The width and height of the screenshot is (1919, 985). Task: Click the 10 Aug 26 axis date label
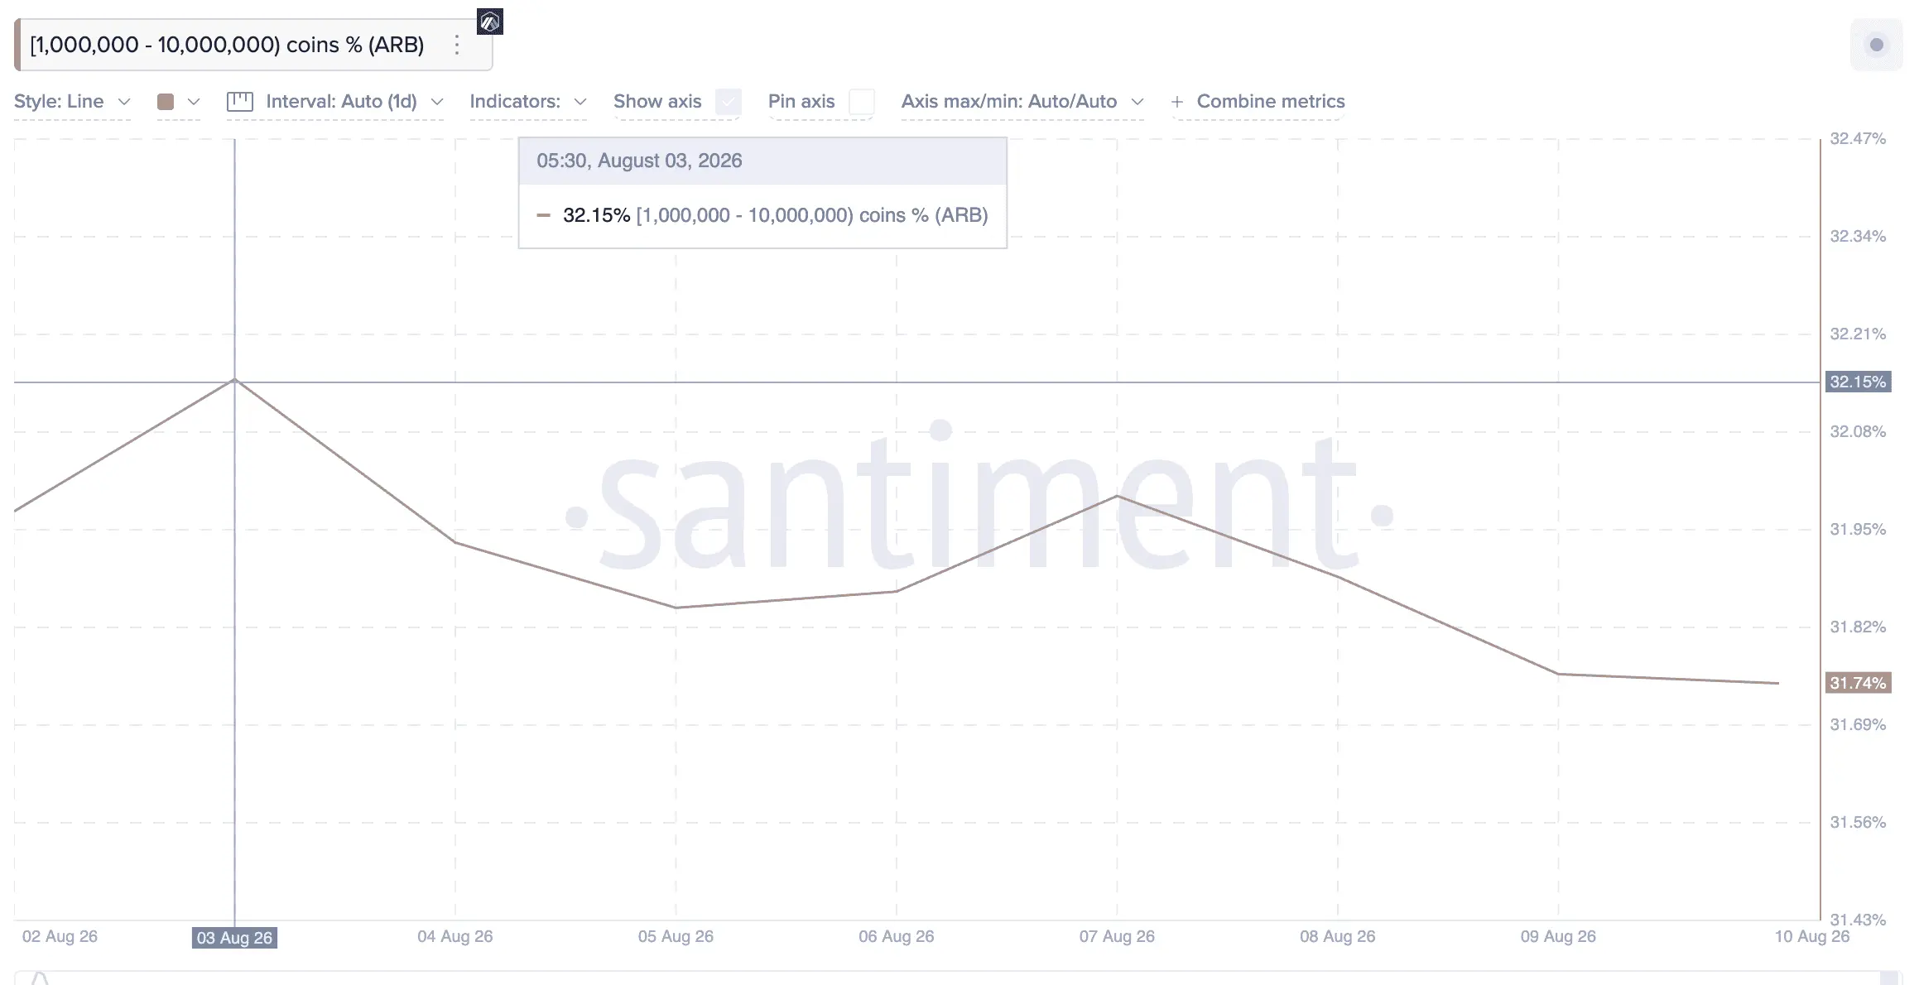coord(1811,936)
